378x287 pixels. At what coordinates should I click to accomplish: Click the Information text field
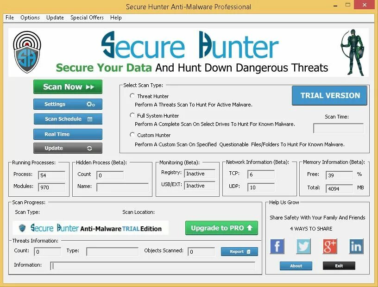[x=152, y=266]
